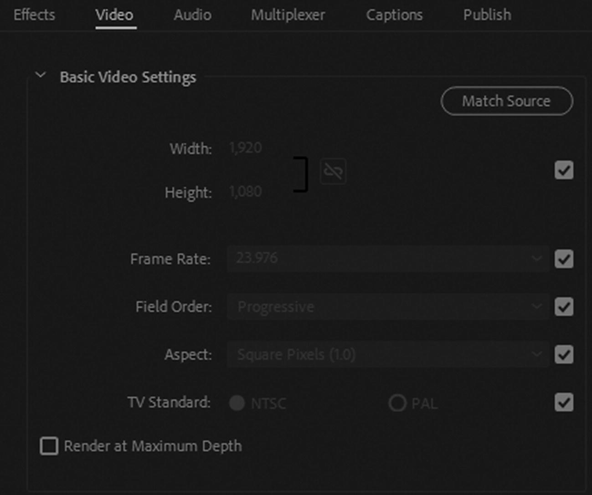Screen dimensions: 592x495
Task: Go to the Multiplexer tab
Action: click(288, 15)
